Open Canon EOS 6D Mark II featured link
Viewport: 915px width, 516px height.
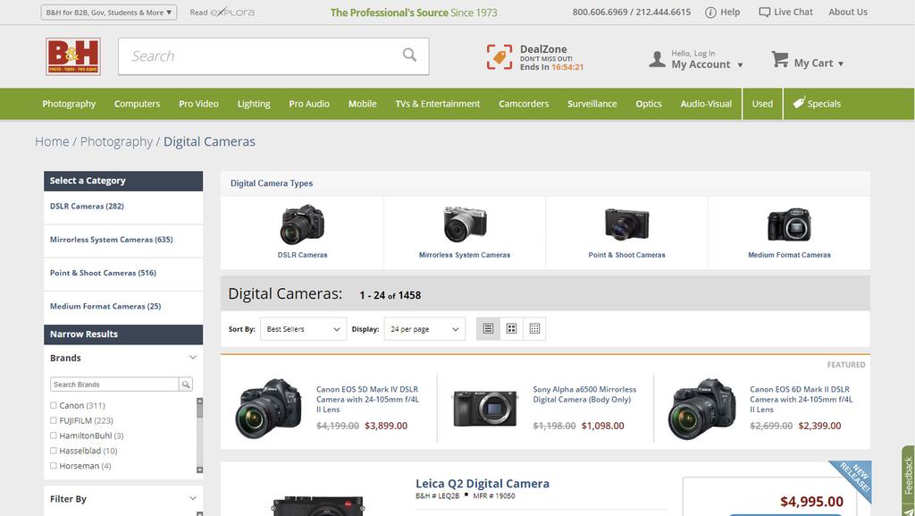802,399
